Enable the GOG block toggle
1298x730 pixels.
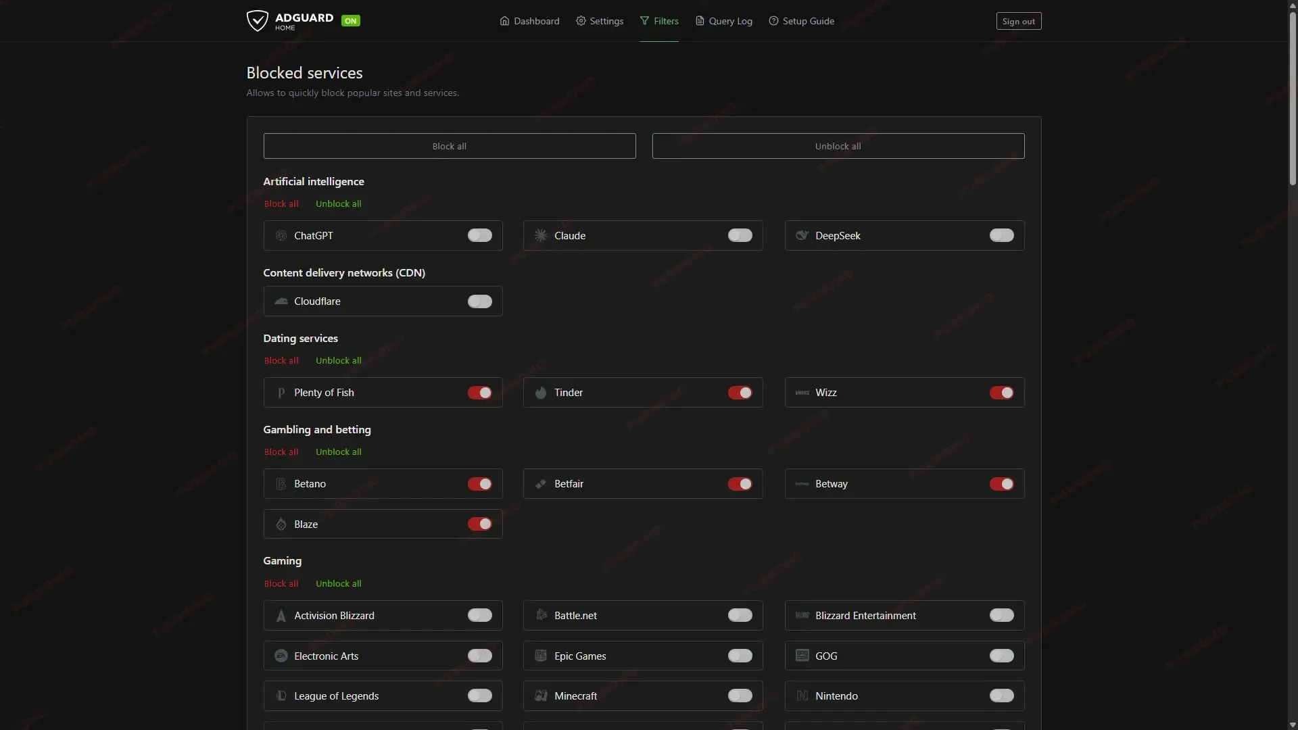[1002, 656]
